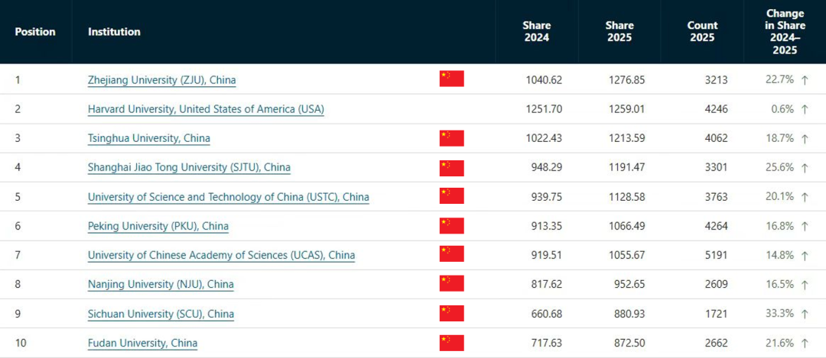Screen dimensions: 826x358
Task: Click China flag in USTC row
Action: [452, 196]
